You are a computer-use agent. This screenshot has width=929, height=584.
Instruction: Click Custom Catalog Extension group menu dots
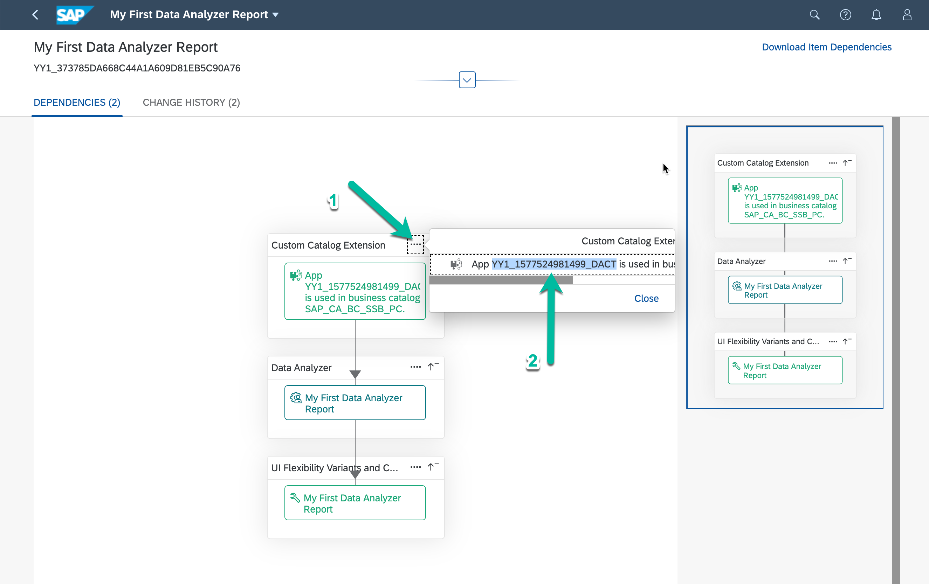(415, 244)
